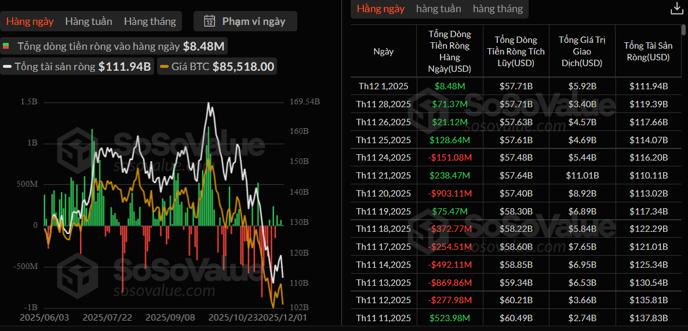Click the white Tổng tài sản ròng legend marker
The image size is (688, 331).
coord(8,67)
